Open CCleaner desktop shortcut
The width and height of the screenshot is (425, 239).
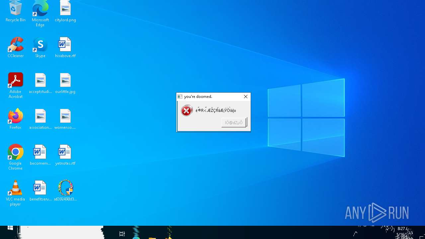16,47
